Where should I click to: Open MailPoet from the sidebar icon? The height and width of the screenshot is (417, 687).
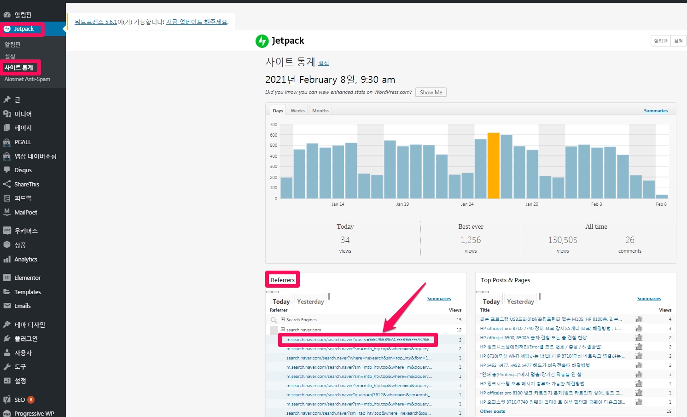(7, 212)
